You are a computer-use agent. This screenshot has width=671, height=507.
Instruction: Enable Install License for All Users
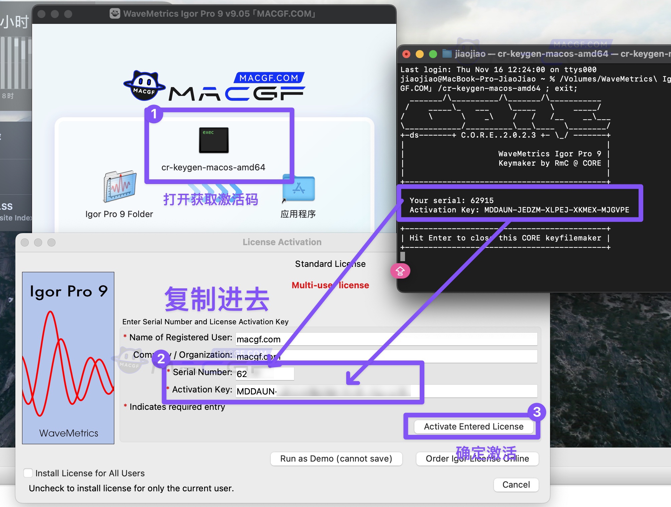pos(28,473)
